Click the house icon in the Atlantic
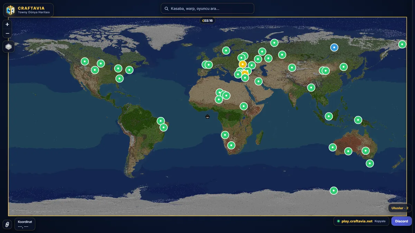 click(207, 116)
